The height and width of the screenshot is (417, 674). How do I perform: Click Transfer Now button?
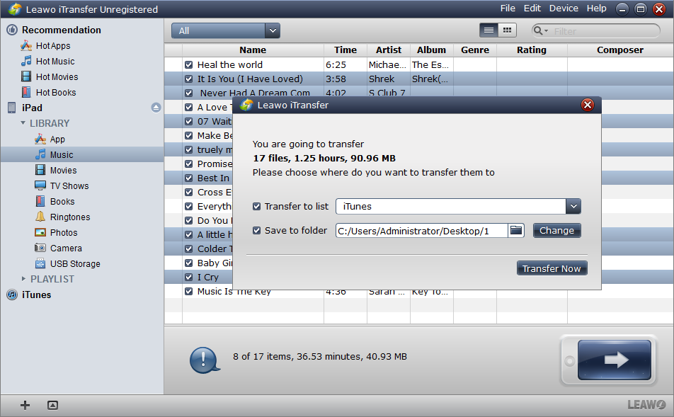[552, 268]
